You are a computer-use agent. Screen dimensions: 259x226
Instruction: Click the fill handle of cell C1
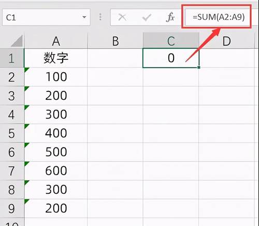tap(199, 67)
